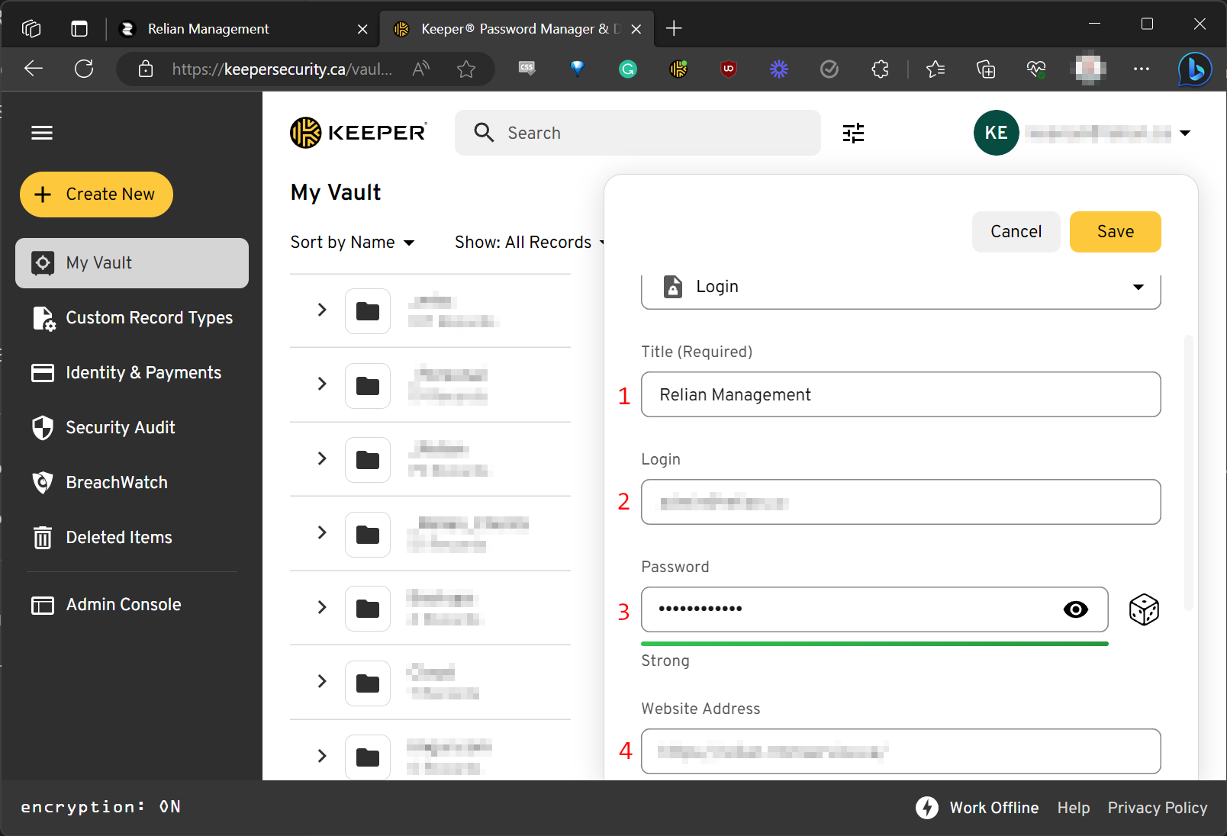The width and height of the screenshot is (1227, 836).
Task: Expand the second folder chevron
Action: tap(322, 384)
